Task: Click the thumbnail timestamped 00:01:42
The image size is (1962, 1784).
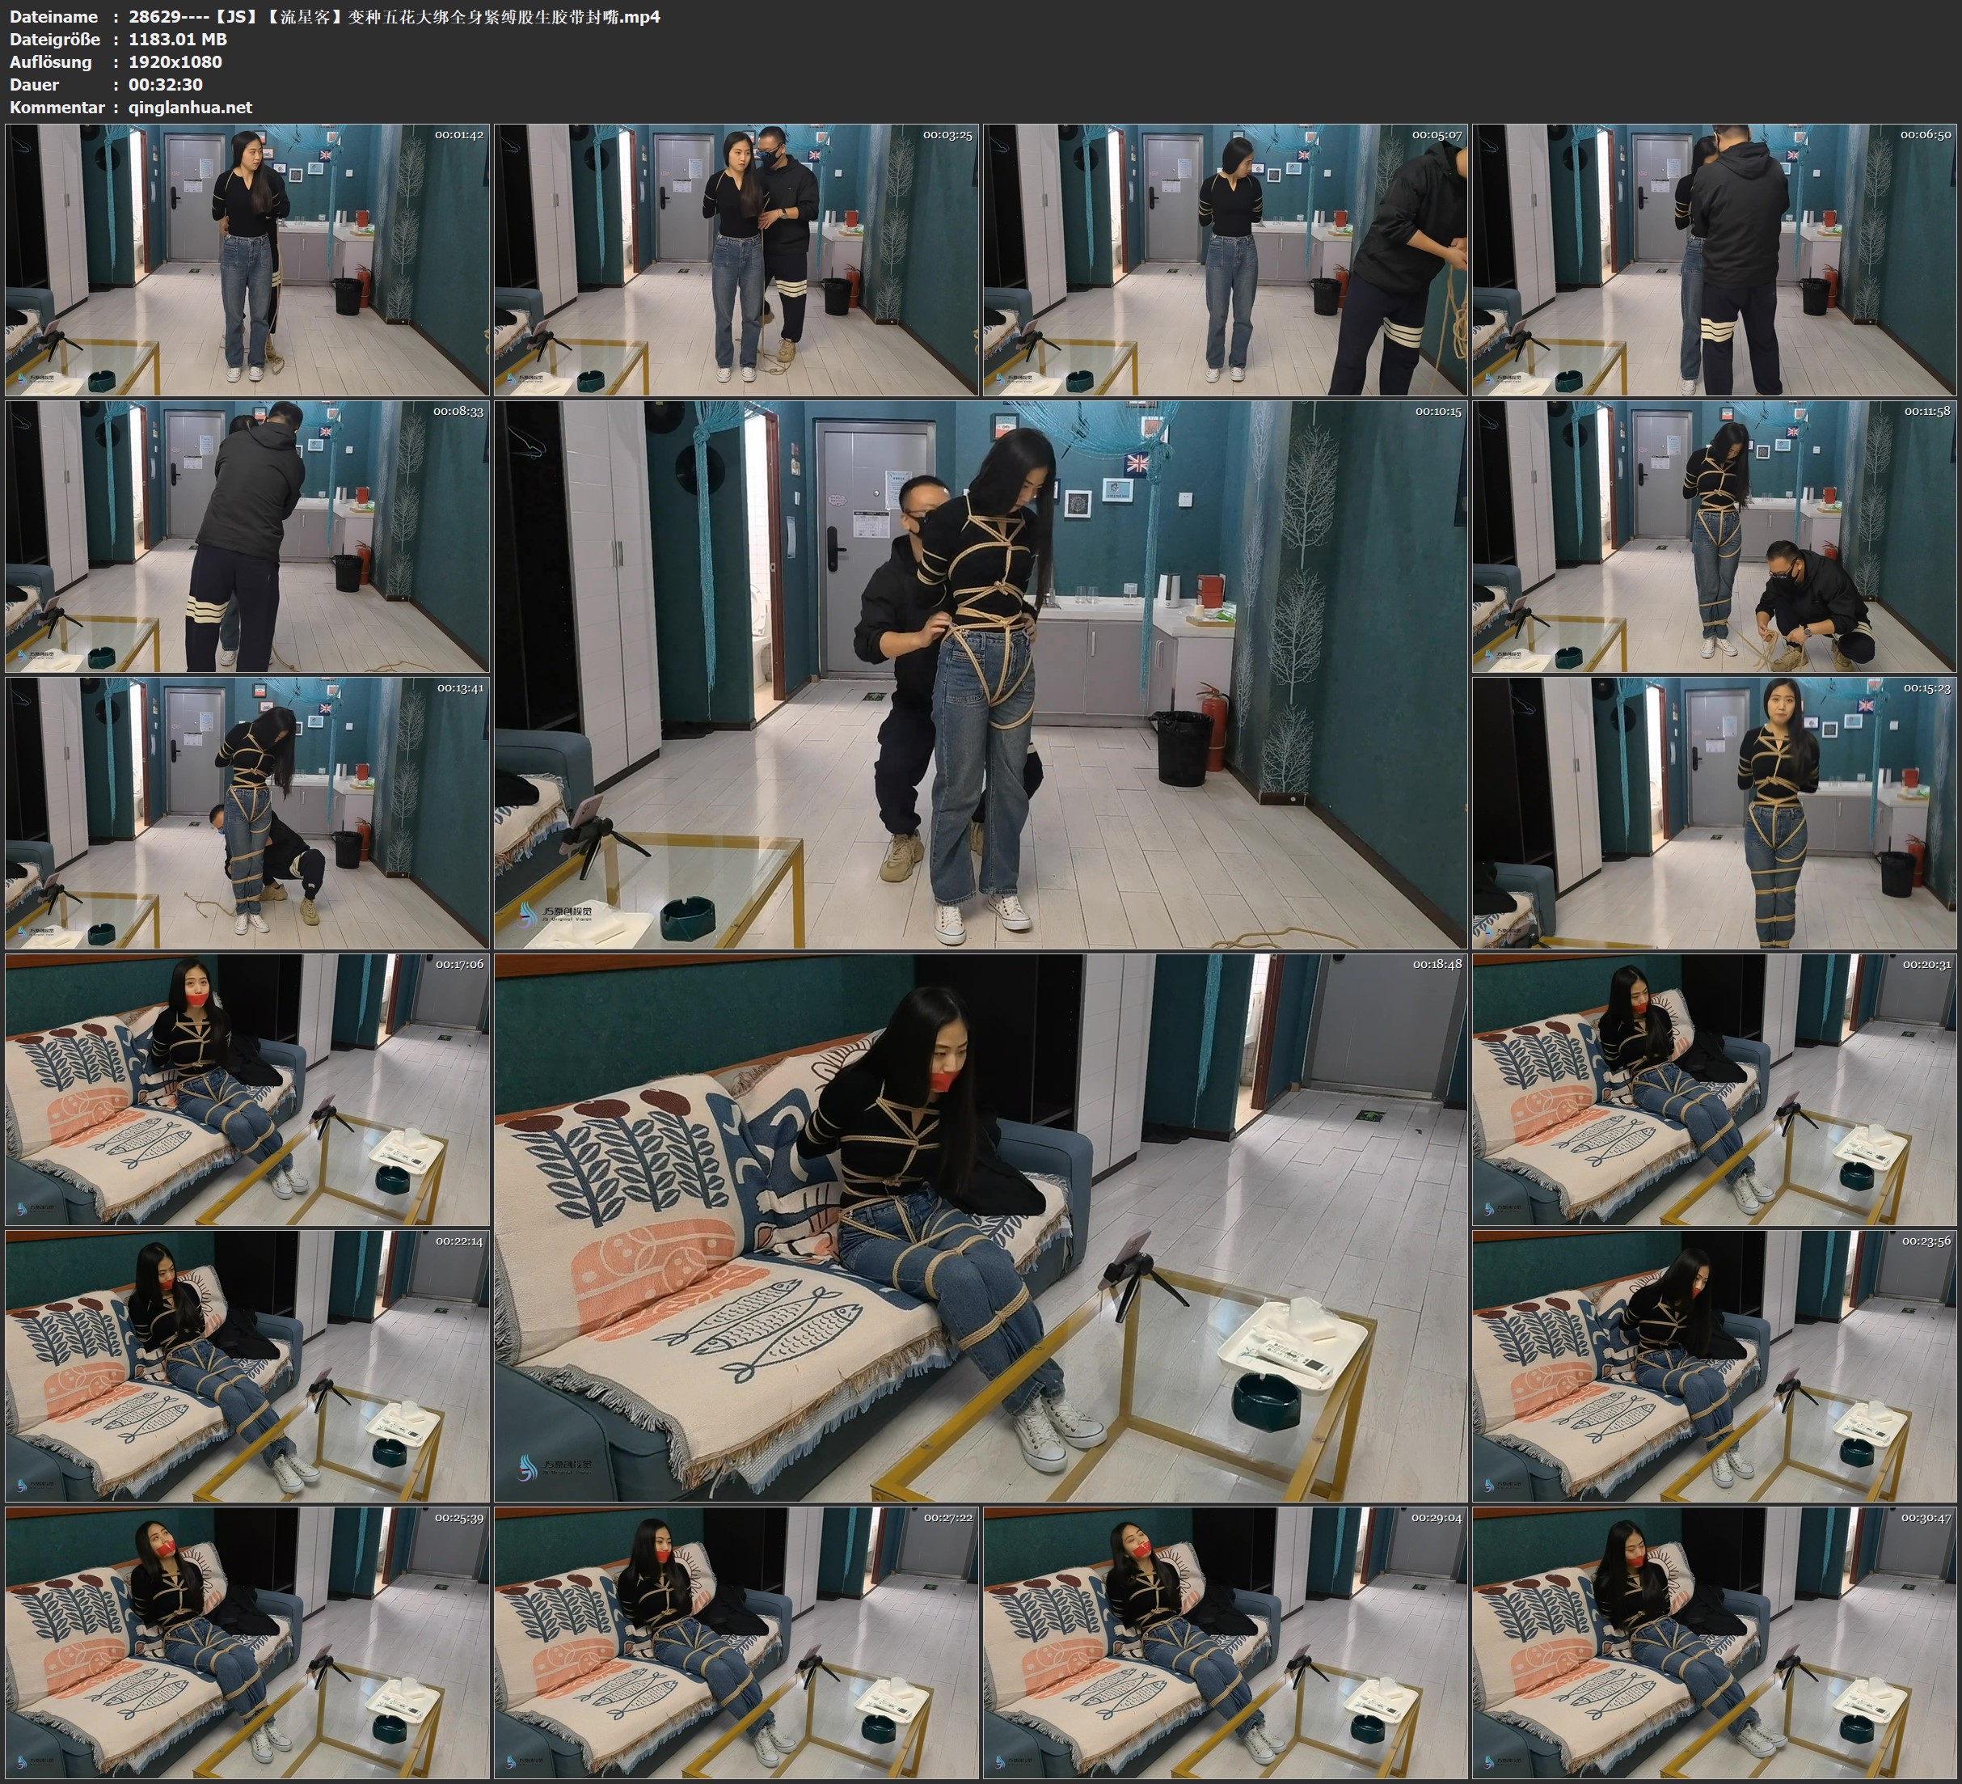Action: 247,260
